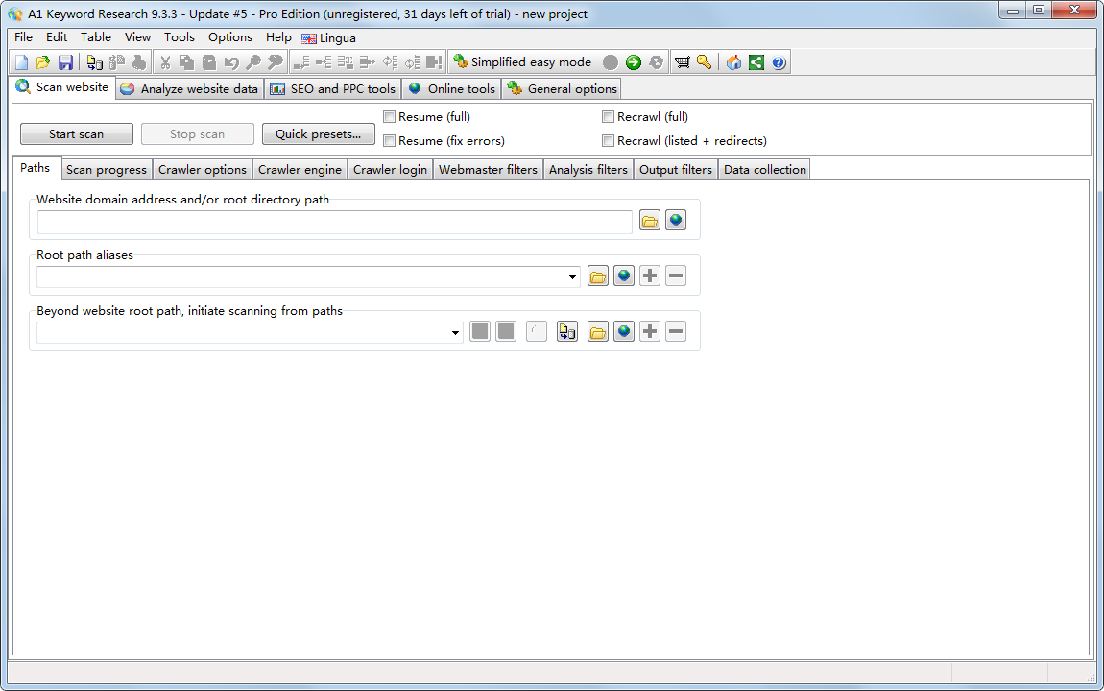
Task: Click the blue help question mark icon
Action: [779, 62]
